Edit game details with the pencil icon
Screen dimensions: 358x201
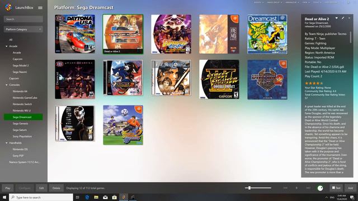(343, 18)
